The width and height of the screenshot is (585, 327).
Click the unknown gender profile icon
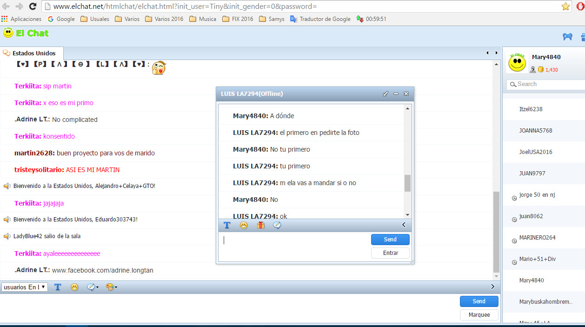pos(533,70)
